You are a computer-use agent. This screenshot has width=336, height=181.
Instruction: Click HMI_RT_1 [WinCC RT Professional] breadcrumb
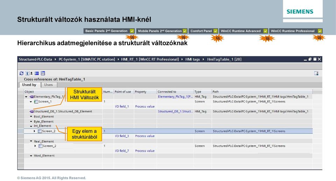[x=150, y=60]
